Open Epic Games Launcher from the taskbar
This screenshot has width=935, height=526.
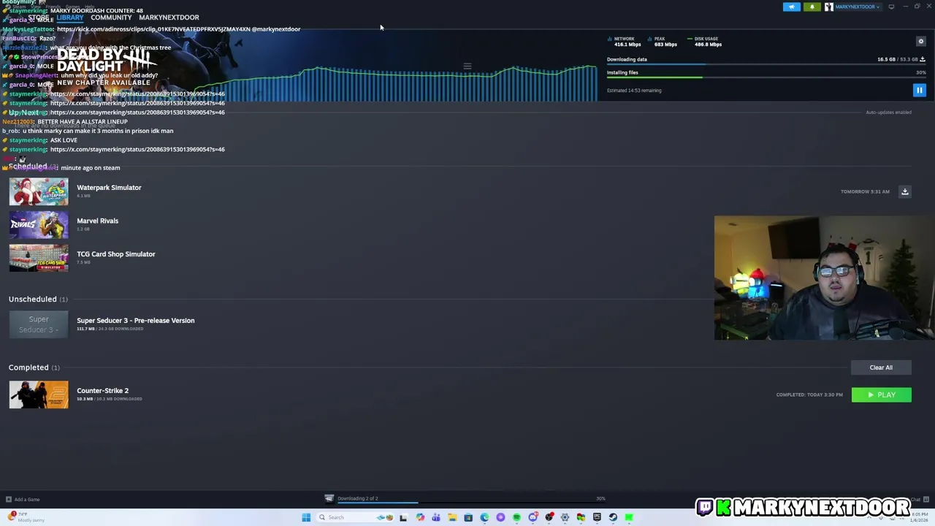click(597, 517)
